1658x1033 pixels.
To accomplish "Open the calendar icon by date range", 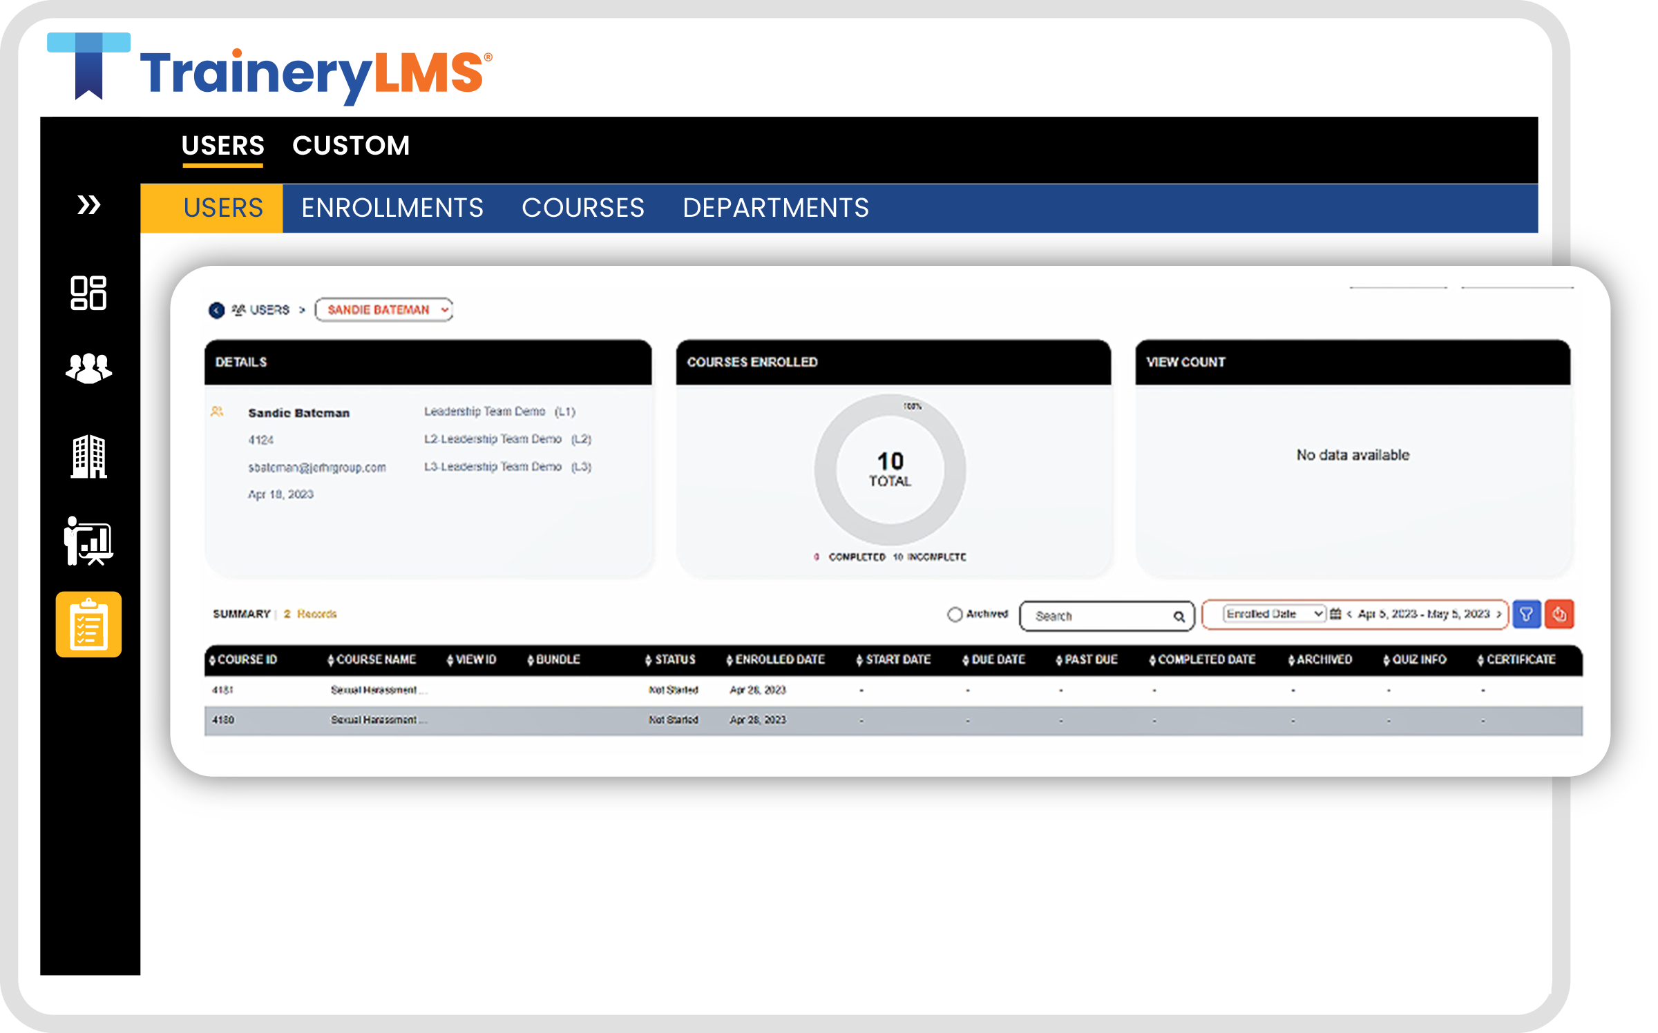I will [x=1336, y=614].
